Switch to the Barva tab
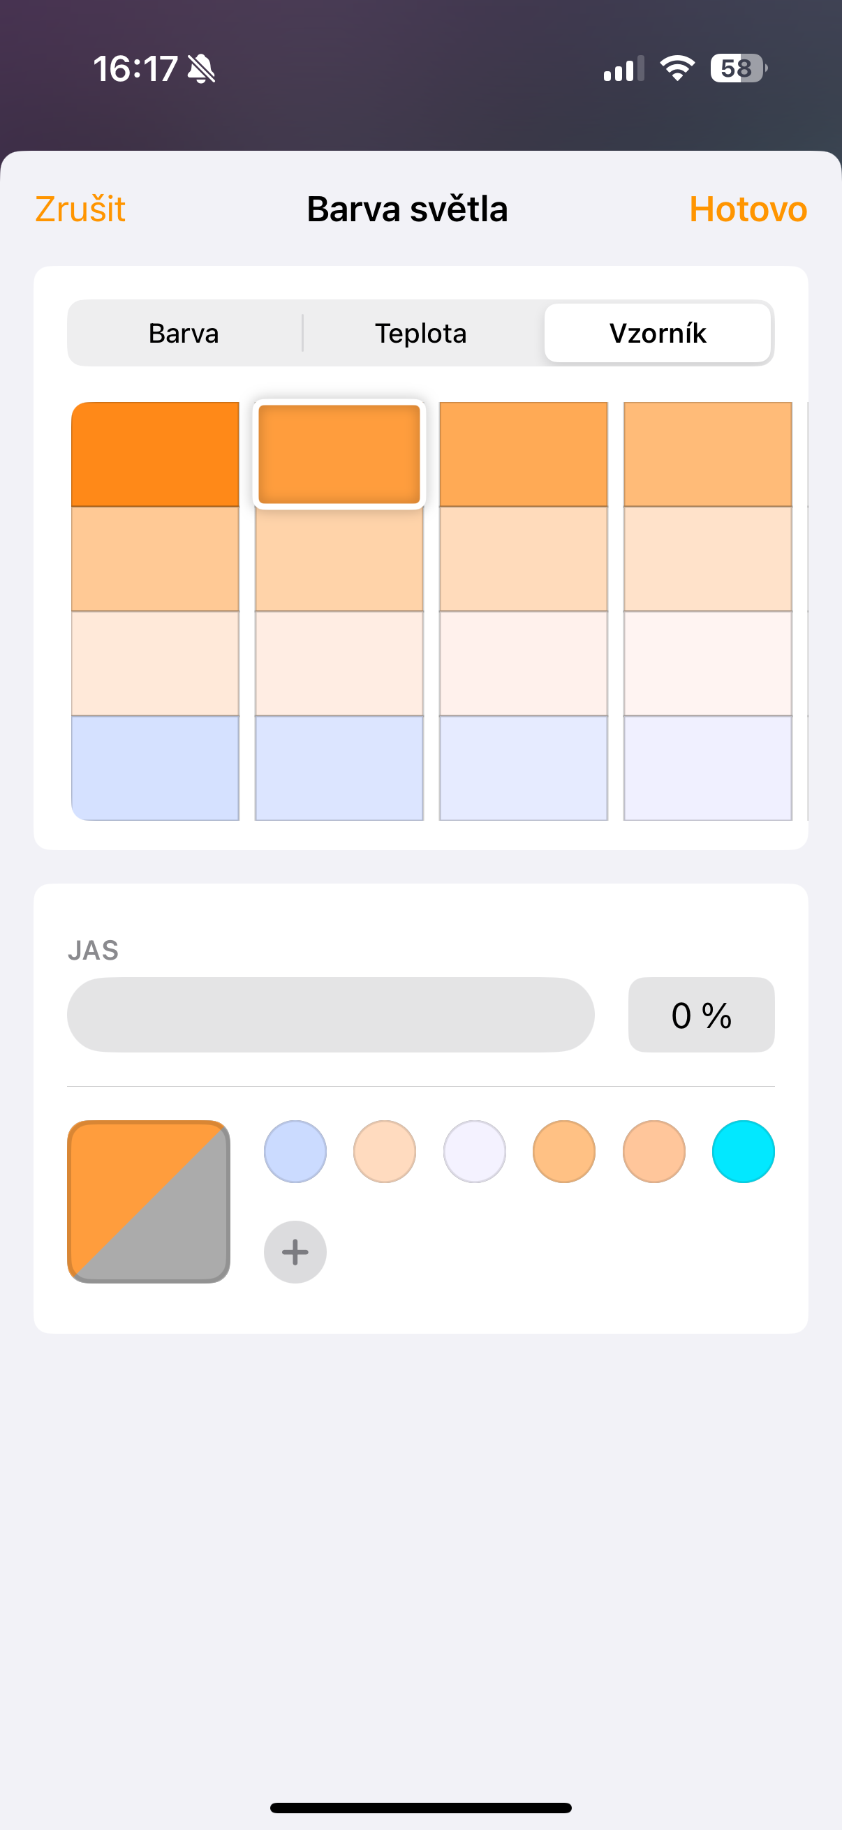 click(184, 333)
